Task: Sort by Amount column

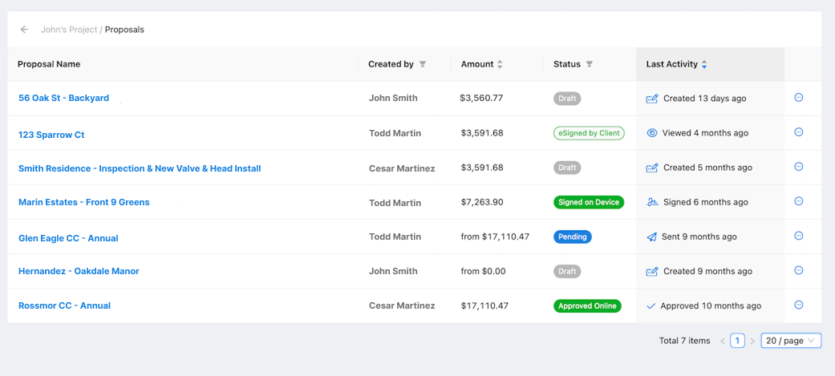Action: (500, 64)
